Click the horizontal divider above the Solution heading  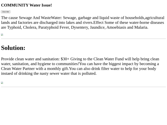click(x=83, y=39)
